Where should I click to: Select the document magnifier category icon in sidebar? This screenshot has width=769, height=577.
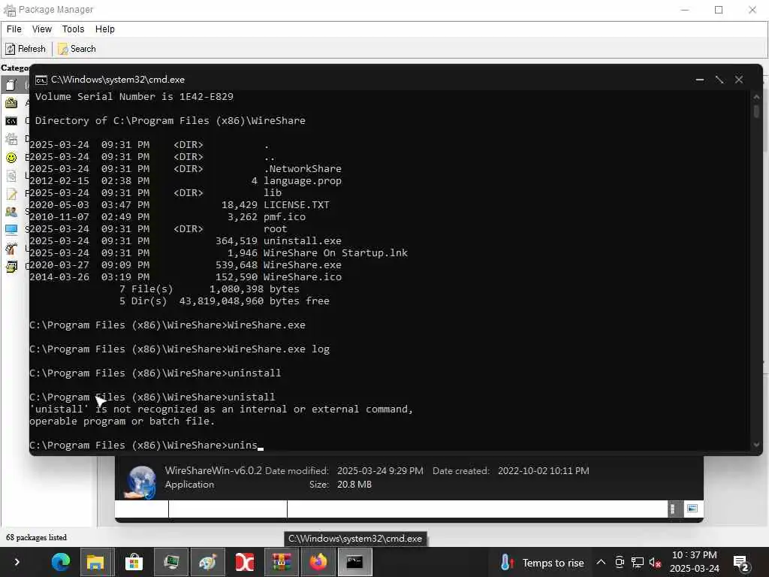pyautogui.click(x=11, y=176)
